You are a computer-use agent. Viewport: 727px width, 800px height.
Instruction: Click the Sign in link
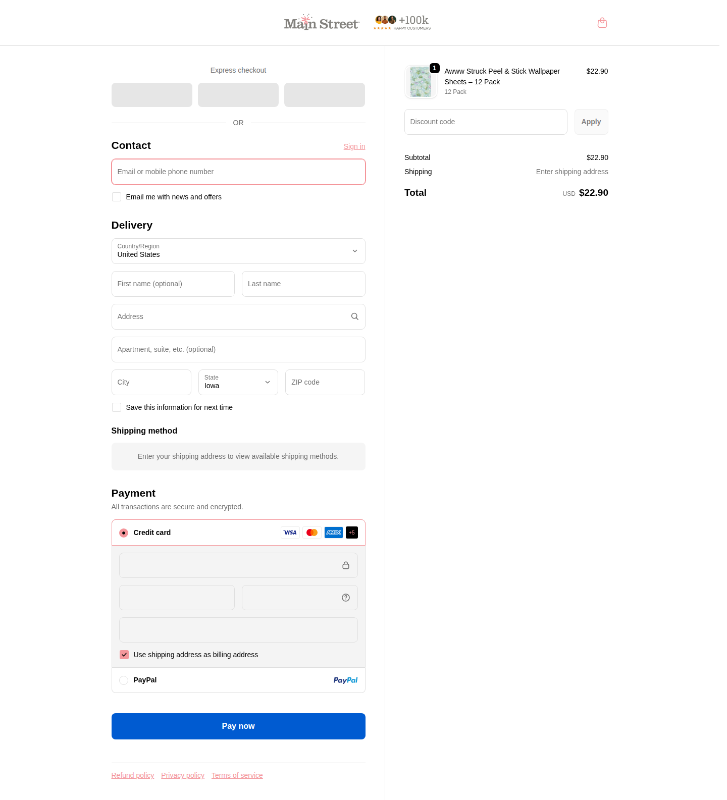354,146
